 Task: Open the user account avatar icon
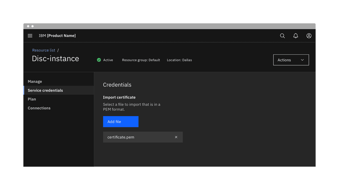[309, 35]
